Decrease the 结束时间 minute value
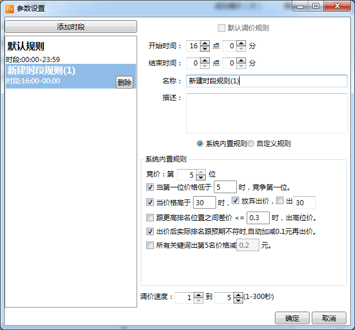 [x=241, y=66]
